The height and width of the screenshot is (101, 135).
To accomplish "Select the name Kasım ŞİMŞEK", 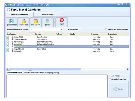I will click(19, 42).
